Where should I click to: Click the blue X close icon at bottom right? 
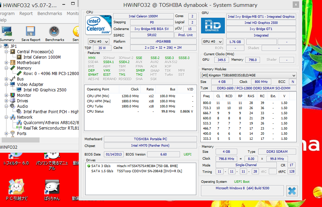point(292,191)
